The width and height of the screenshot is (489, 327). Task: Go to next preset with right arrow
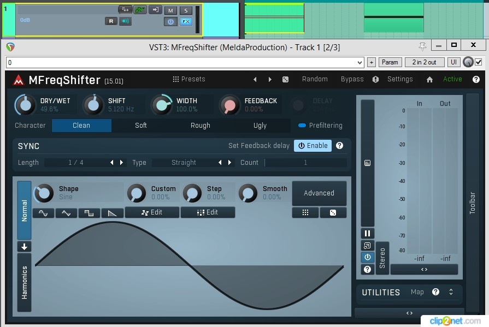[x=270, y=80]
